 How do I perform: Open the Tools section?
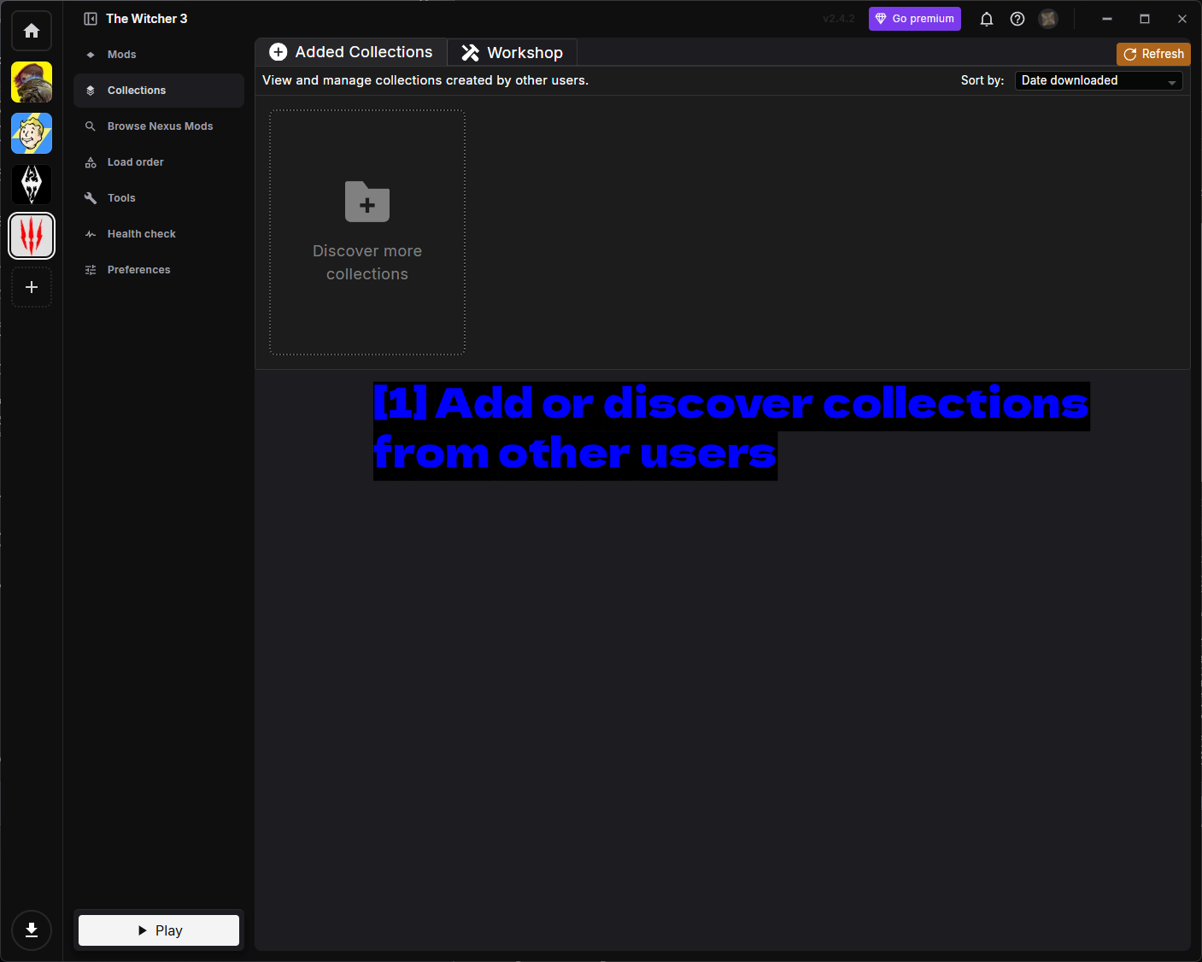(x=159, y=198)
